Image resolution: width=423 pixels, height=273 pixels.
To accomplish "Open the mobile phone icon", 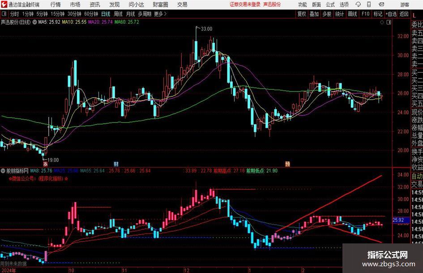I will 369,4.
